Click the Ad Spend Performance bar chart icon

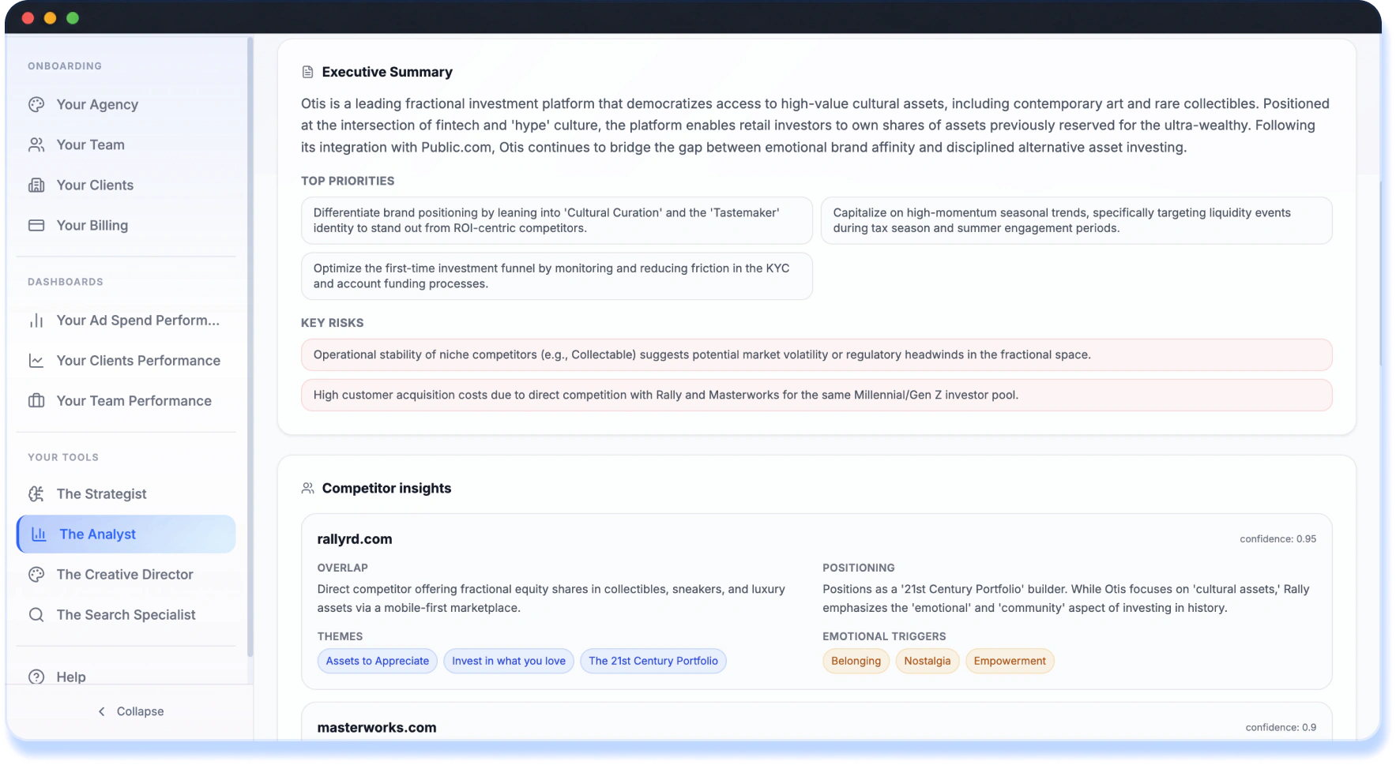[x=36, y=320]
